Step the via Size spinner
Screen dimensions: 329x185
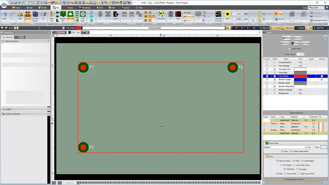pyautogui.click(x=243, y=14)
